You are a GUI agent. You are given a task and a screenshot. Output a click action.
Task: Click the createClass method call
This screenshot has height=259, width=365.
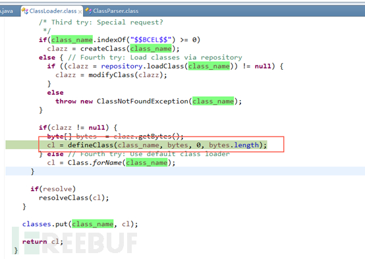(x=103, y=49)
